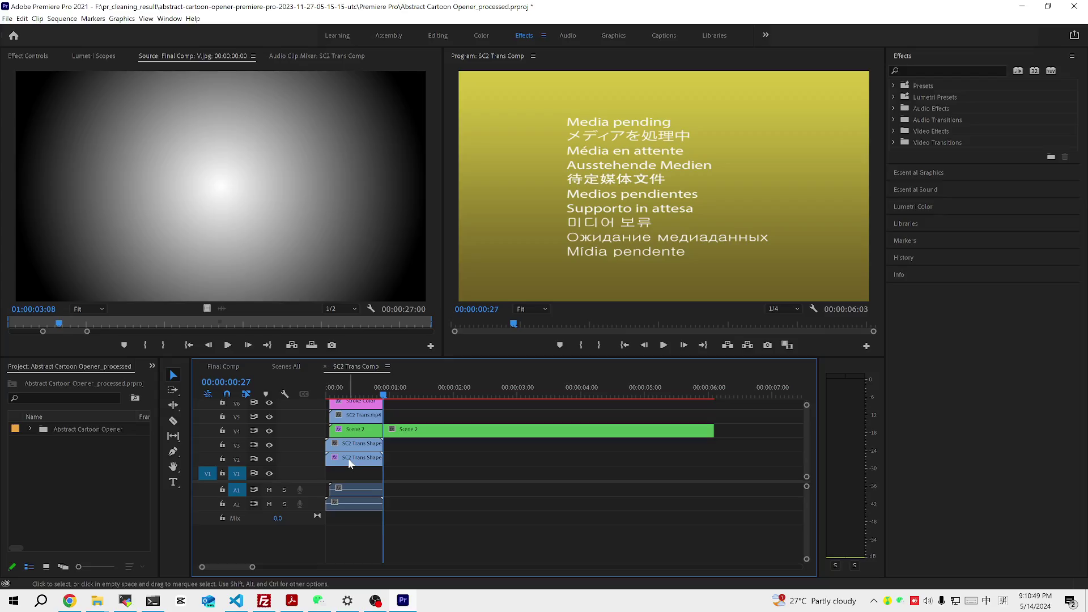Screen dimensions: 1088x612
Task: Select the Hand tool
Action: pyautogui.click(x=173, y=467)
